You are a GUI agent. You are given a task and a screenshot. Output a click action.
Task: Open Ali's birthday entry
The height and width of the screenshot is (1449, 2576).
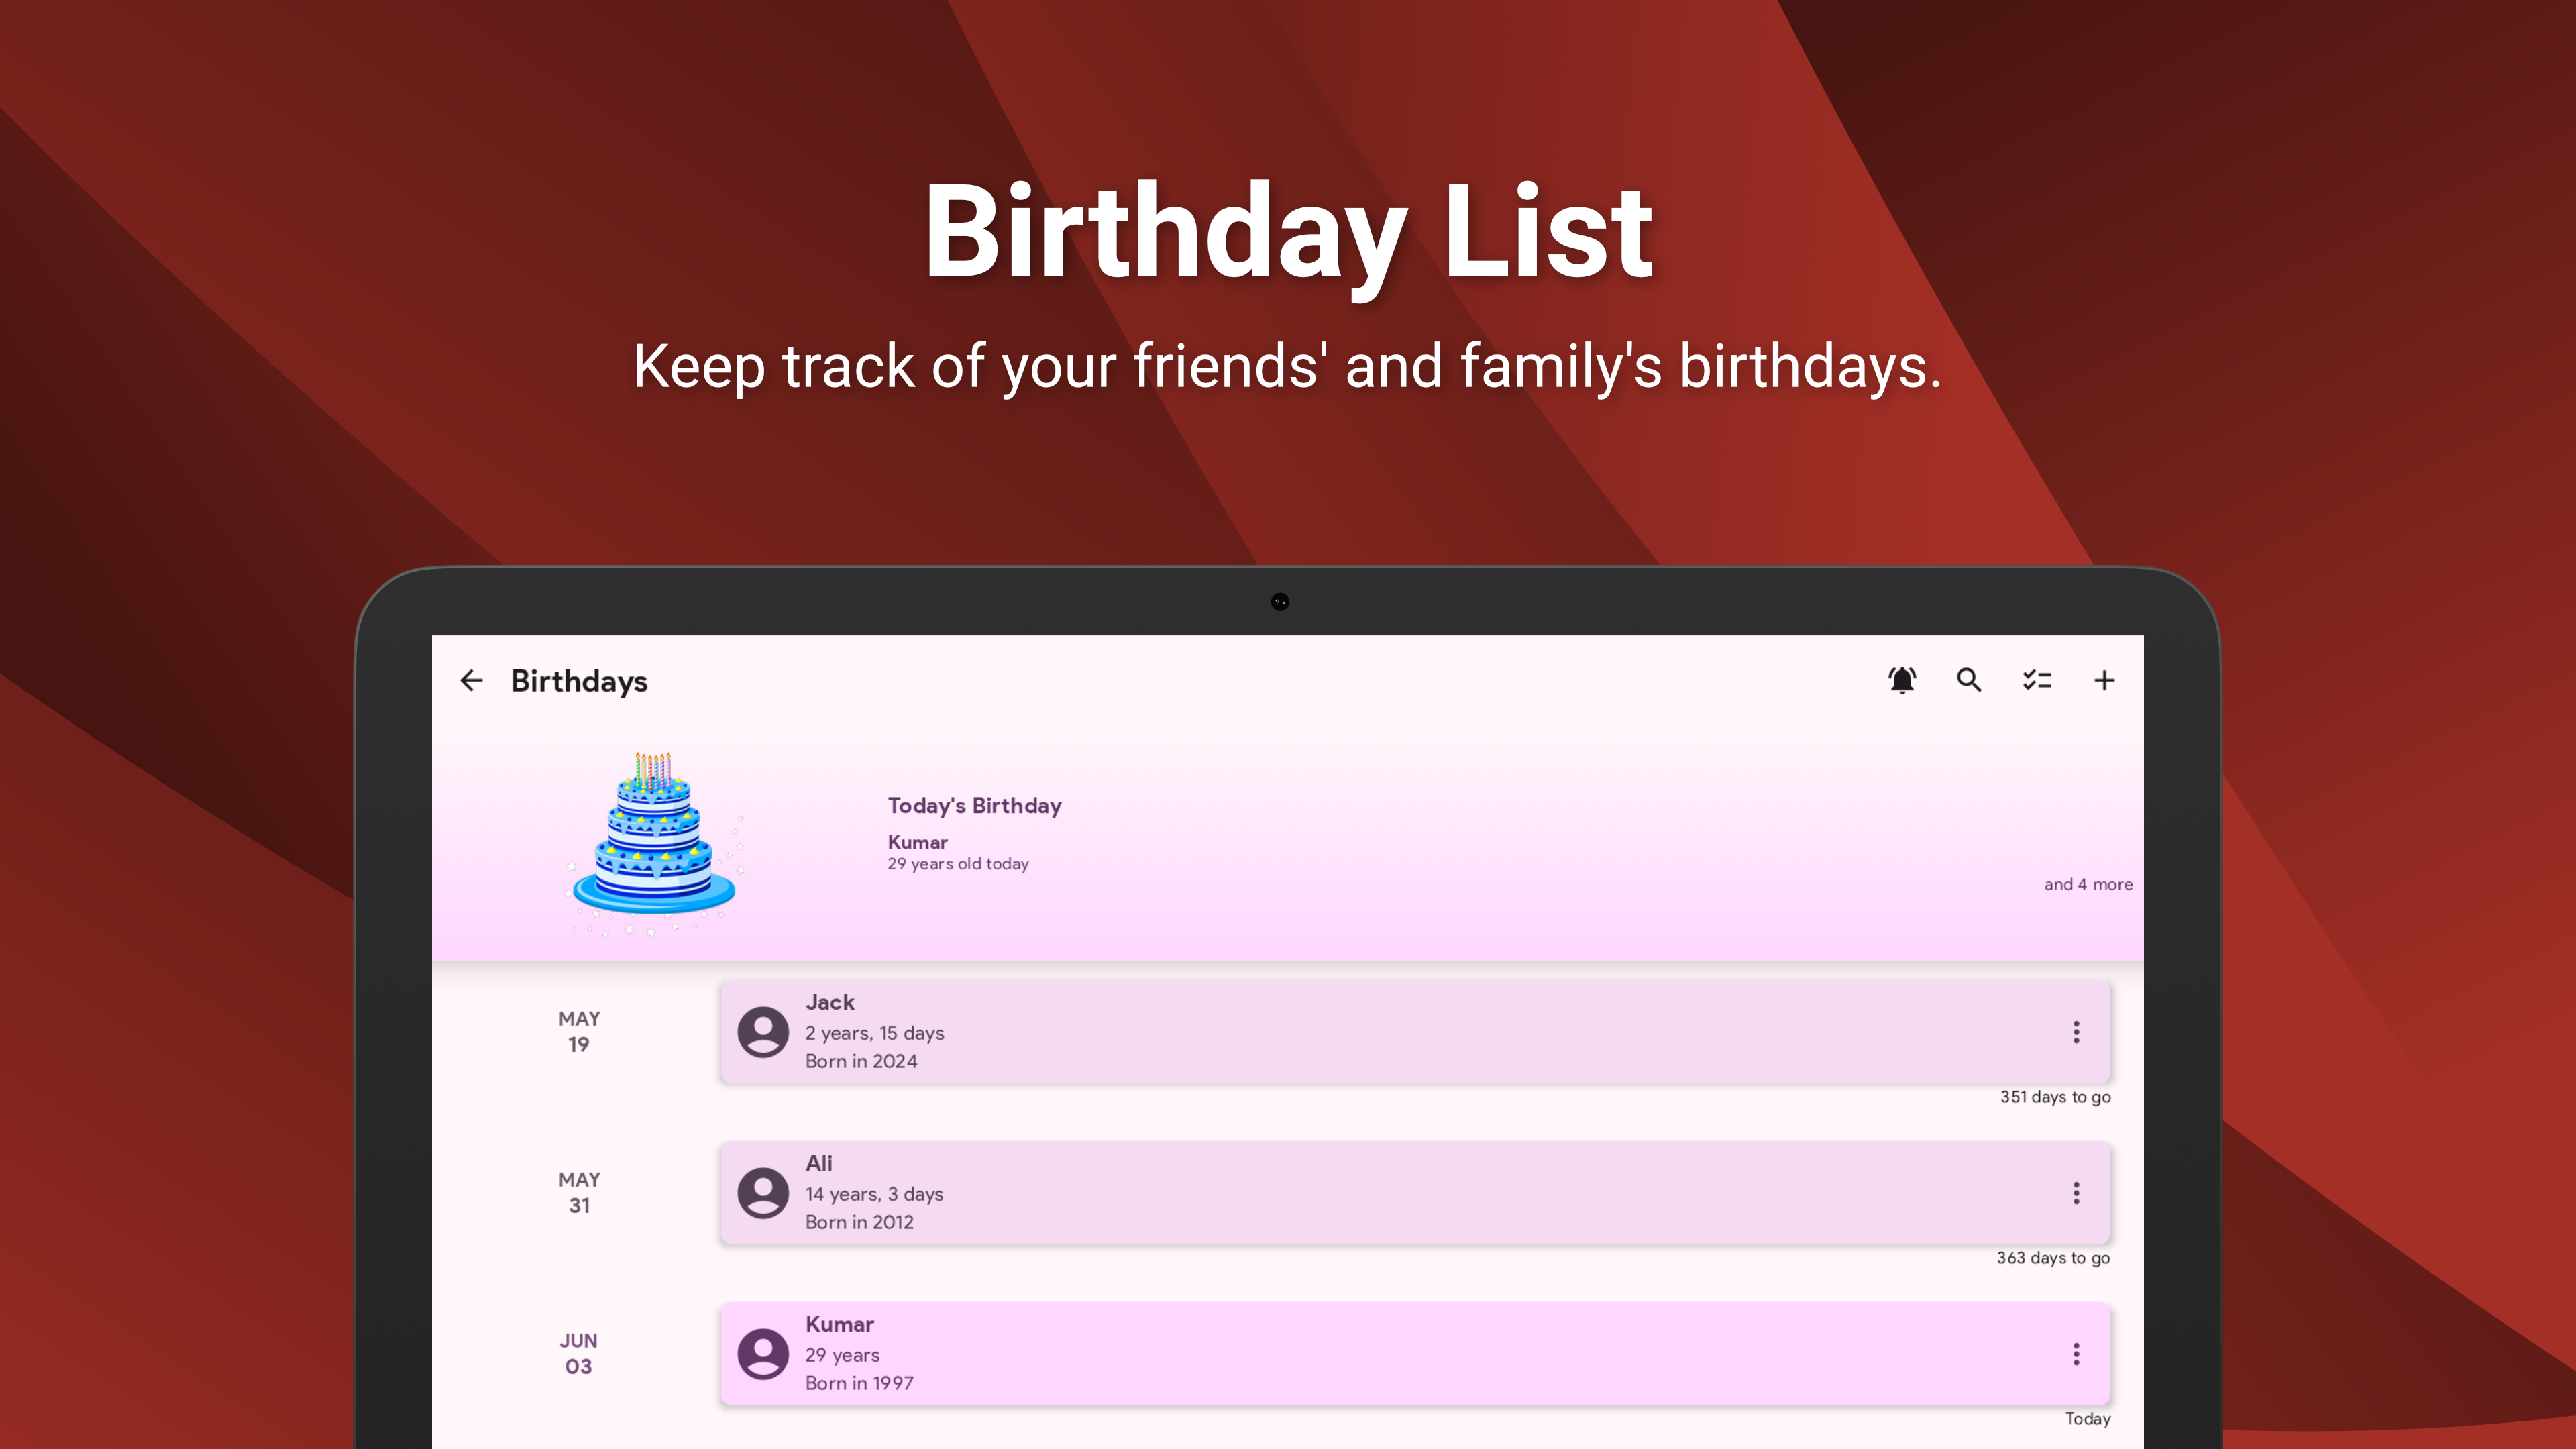[x=1415, y=1193]
